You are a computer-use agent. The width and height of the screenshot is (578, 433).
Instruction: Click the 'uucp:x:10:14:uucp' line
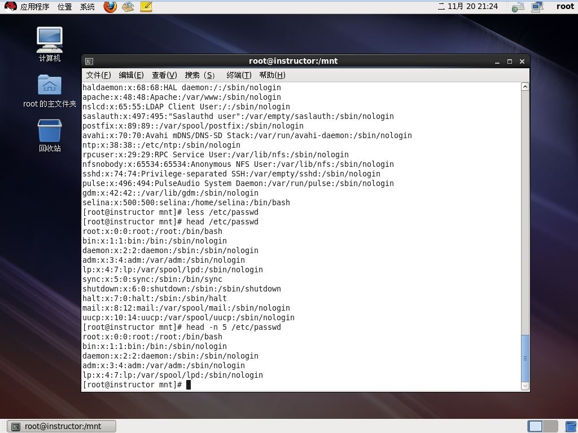(x=189, y=317)
